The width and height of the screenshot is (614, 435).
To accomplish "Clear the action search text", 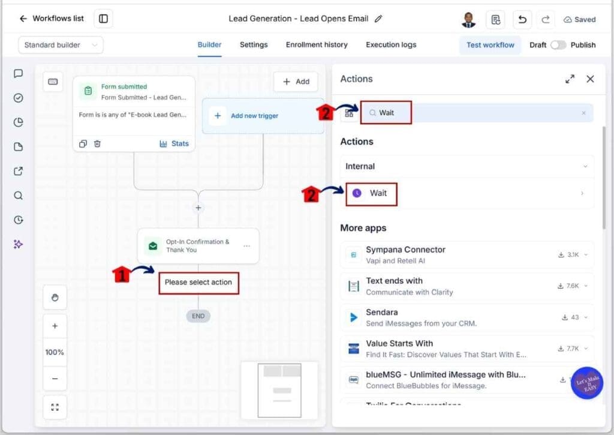I will (x=583, y=113).
